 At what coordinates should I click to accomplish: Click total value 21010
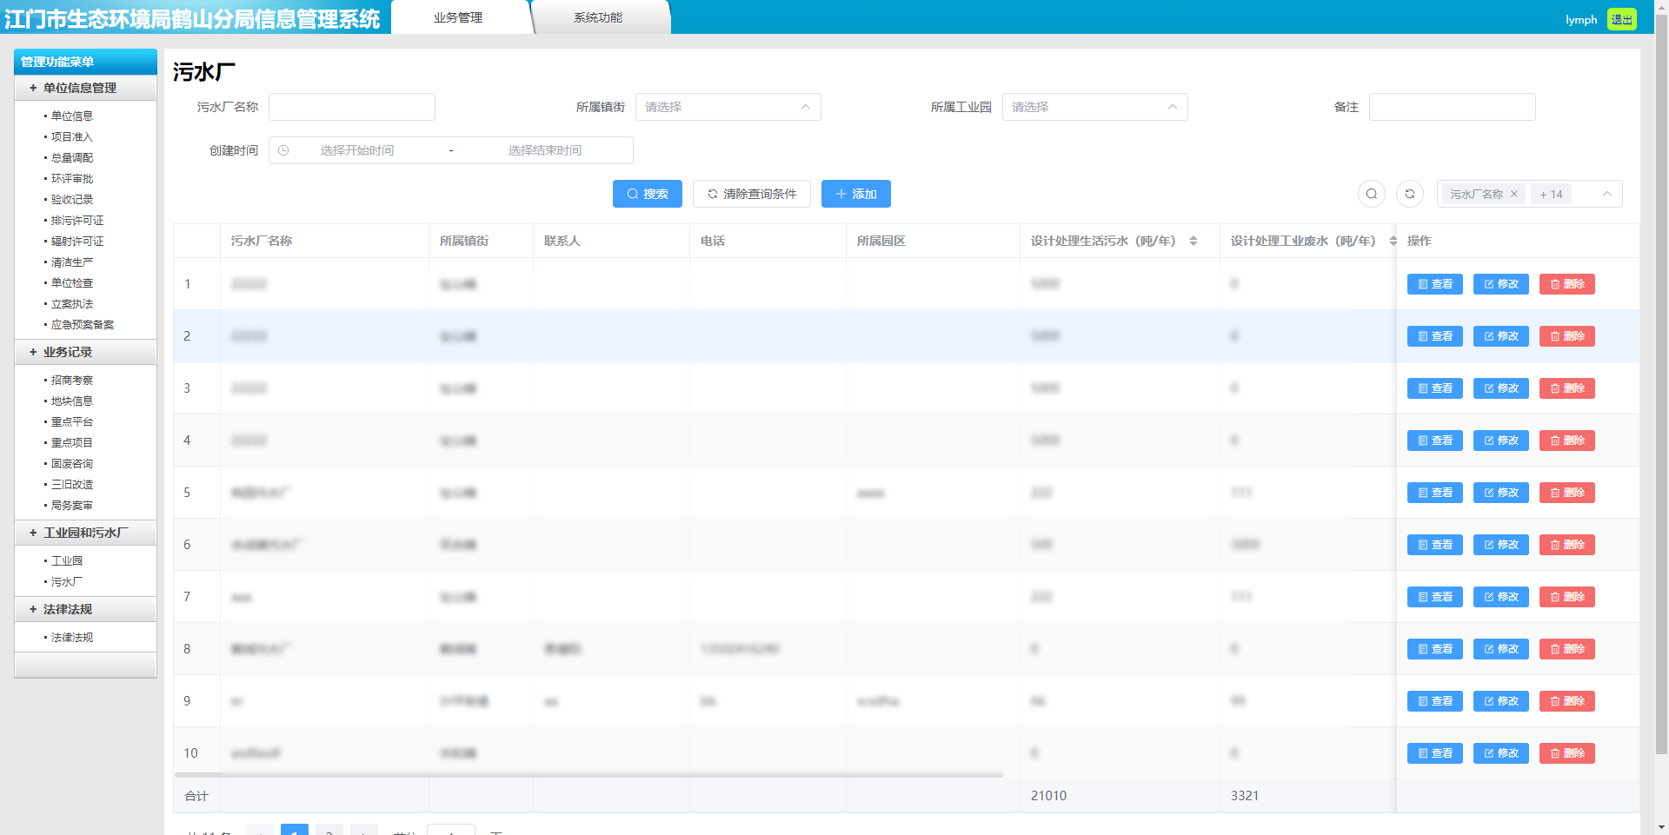click(x=1048, y=795)
